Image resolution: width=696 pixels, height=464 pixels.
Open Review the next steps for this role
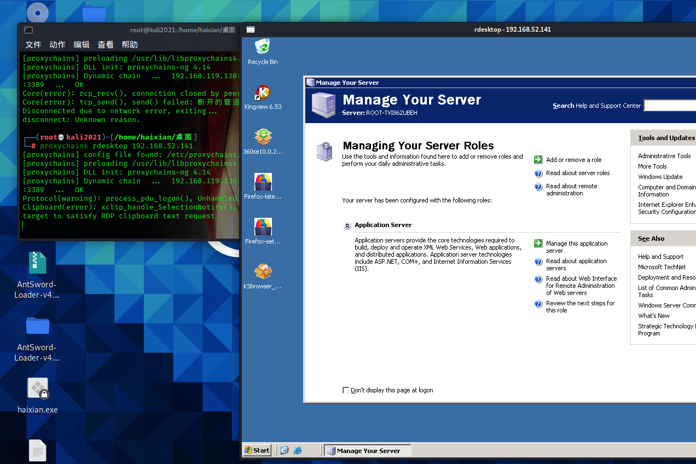coord(580,307)
